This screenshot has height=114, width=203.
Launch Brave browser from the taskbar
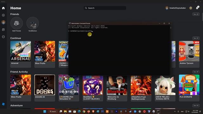coord(93,111)
